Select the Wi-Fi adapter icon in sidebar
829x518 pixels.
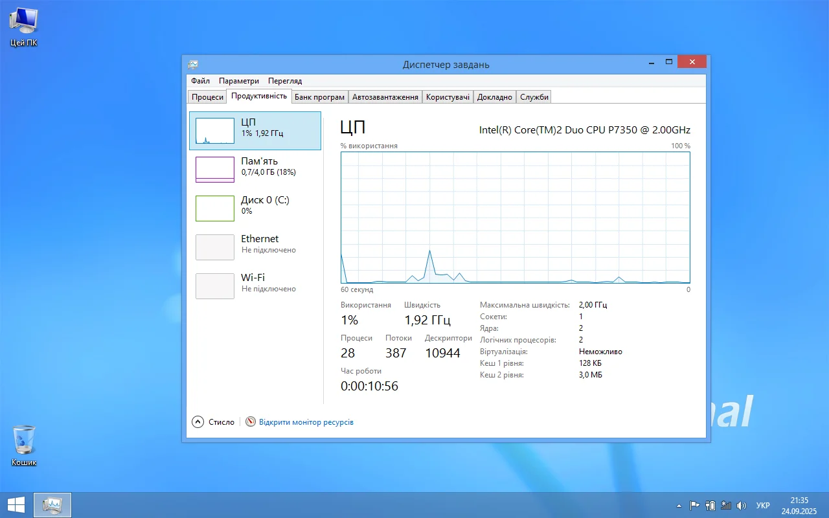[214, 286]
